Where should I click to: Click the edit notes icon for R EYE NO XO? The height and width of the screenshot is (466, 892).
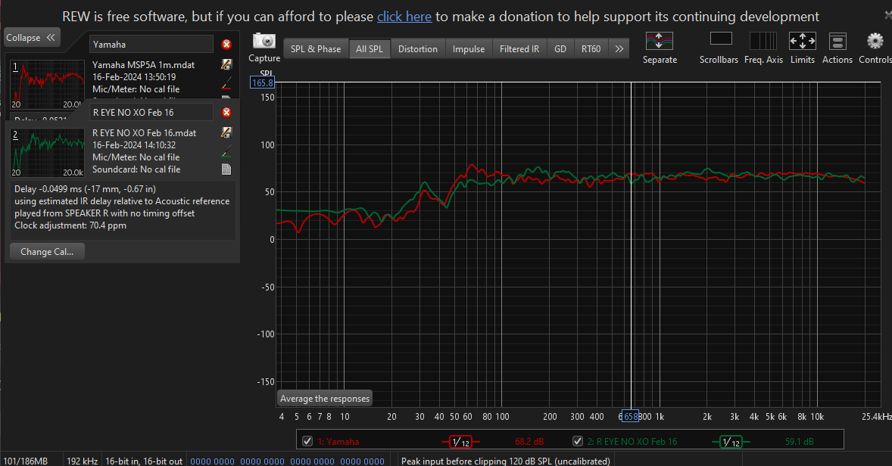226,132
